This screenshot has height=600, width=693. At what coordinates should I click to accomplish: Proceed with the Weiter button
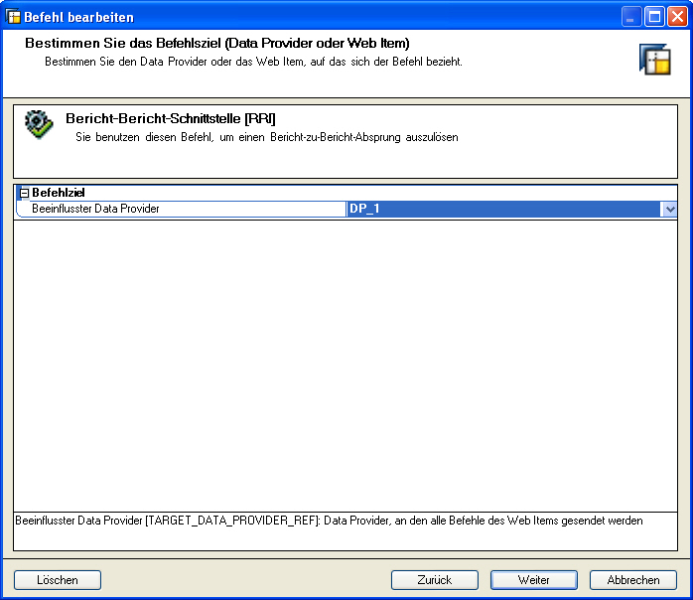pos(533,580)
